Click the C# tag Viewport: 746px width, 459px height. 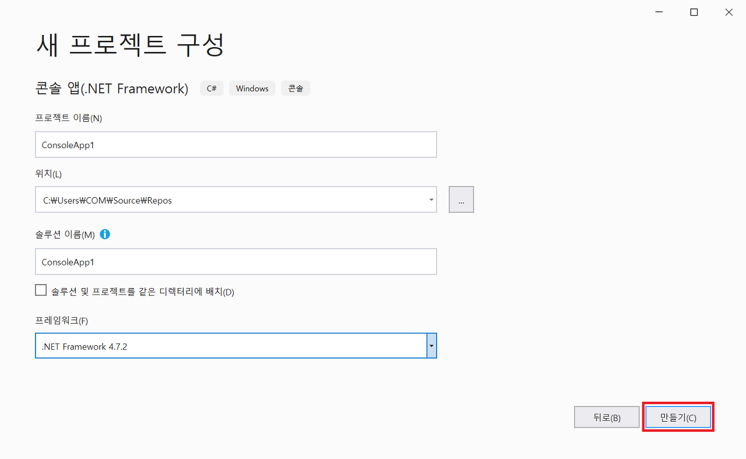point(212,89)
